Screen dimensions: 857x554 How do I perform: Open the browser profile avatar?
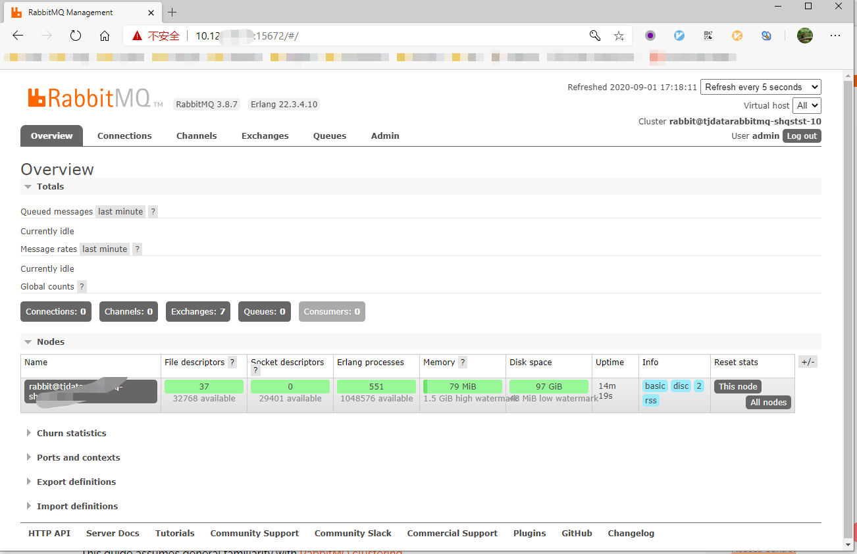804,36
